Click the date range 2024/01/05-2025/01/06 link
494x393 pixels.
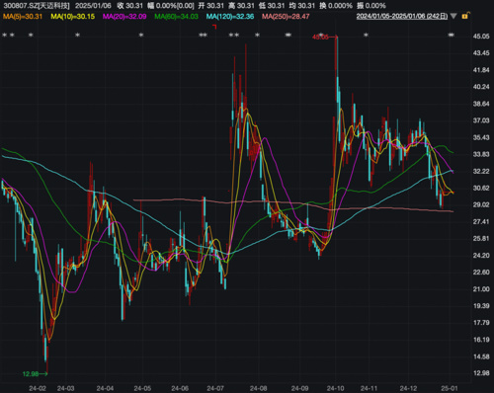tap(402, 16)
